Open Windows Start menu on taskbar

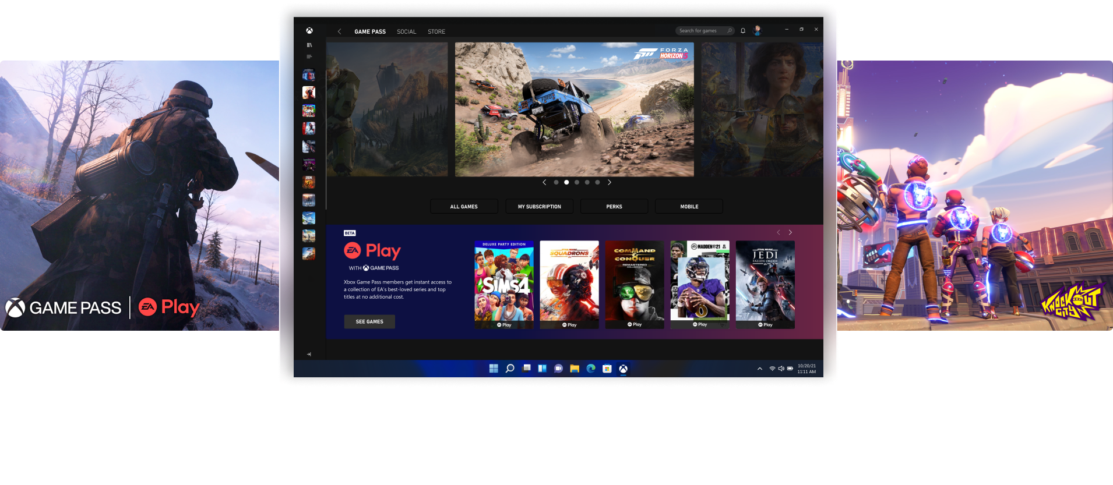494,369
